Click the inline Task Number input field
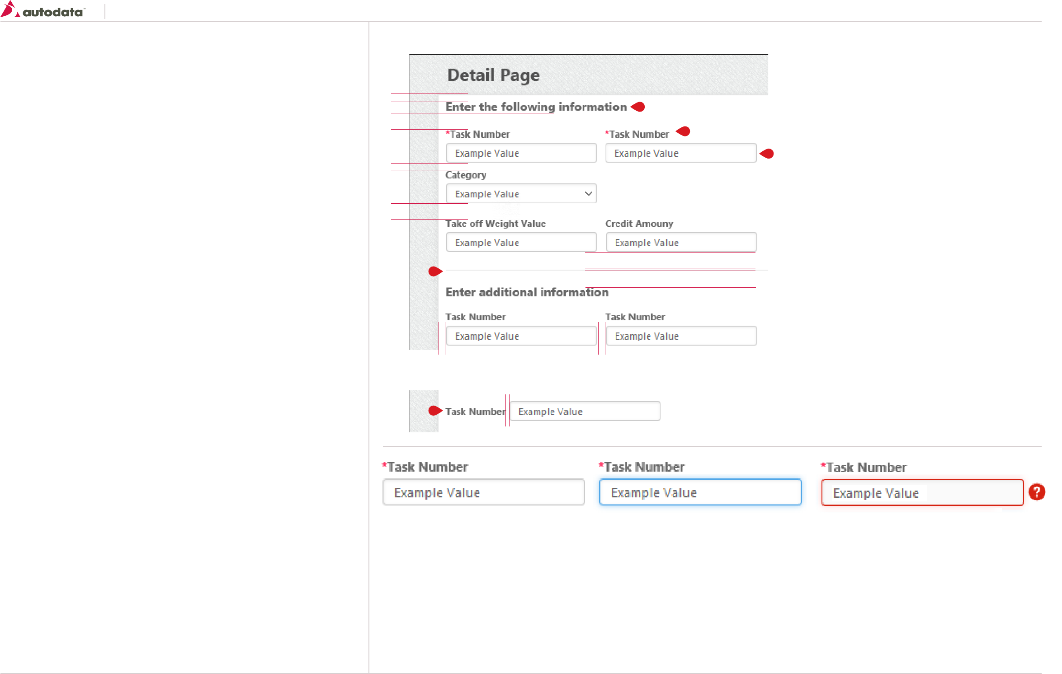 pyautogui.click(x=584, y=412)
